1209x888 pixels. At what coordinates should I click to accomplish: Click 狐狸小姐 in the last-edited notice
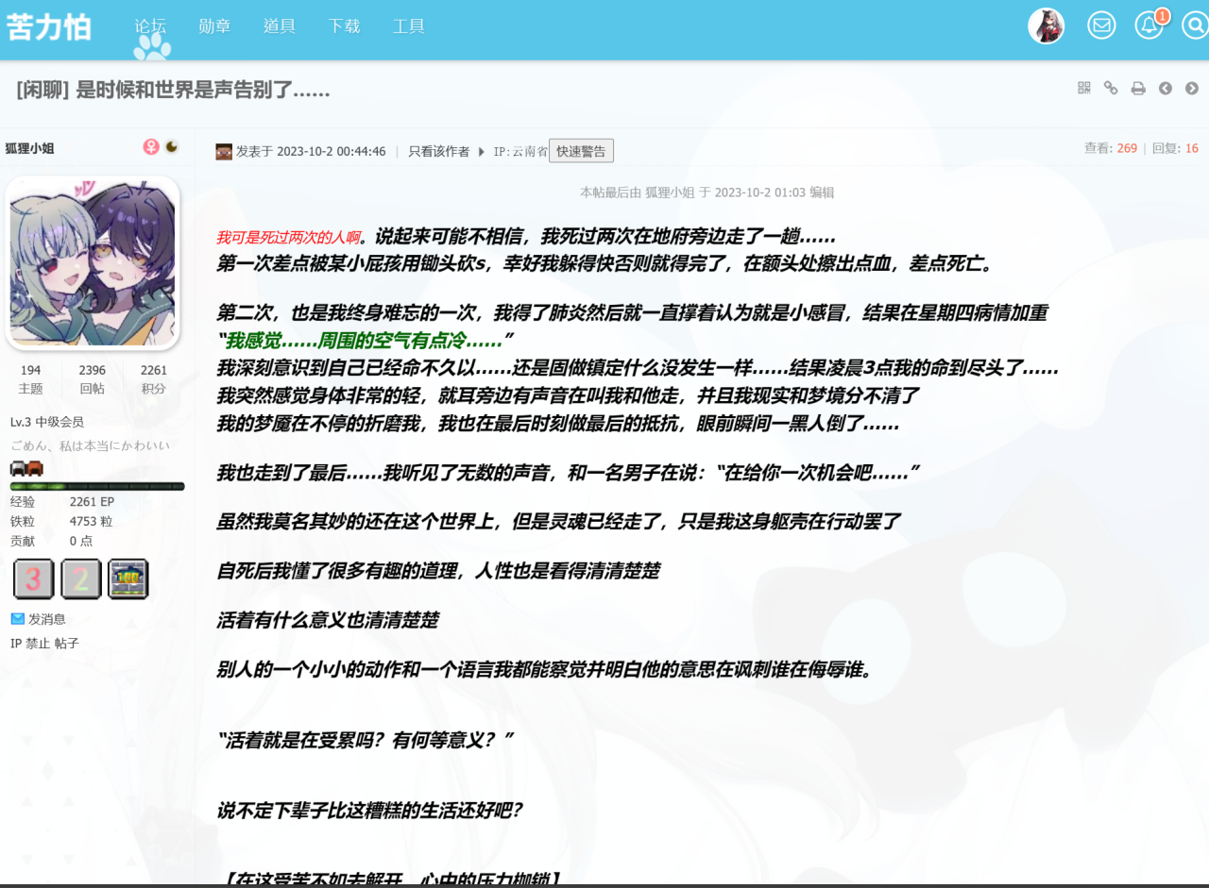(x=670, y=193)
